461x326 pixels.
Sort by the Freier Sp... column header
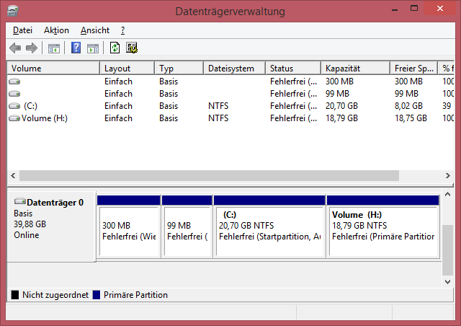pos(414,69)
